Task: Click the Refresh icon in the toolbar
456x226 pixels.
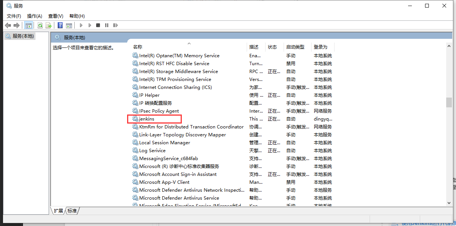Action: 40,25
